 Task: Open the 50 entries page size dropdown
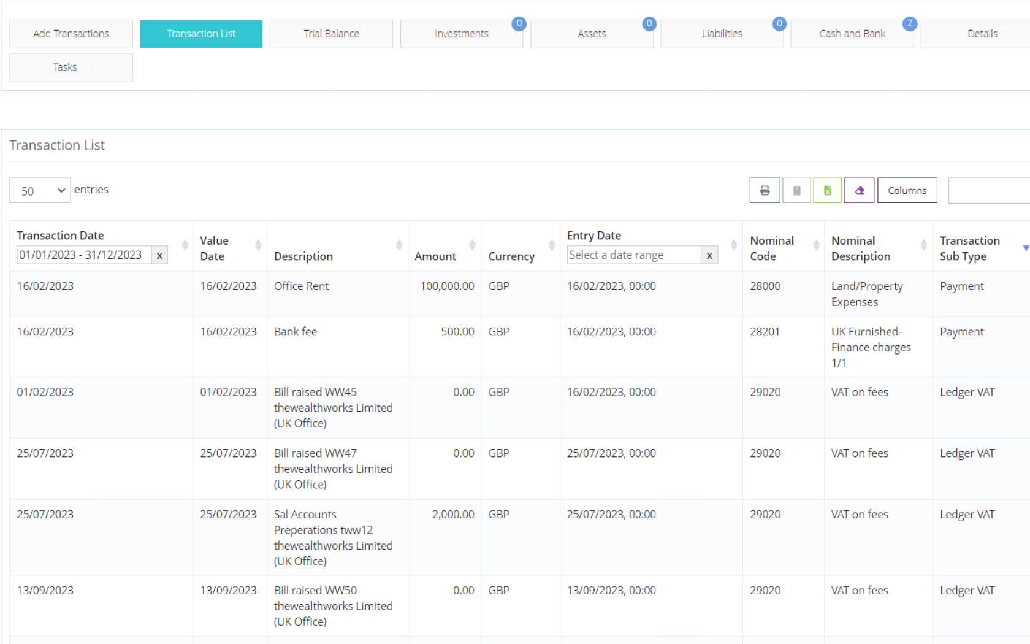tap(40, 191)
